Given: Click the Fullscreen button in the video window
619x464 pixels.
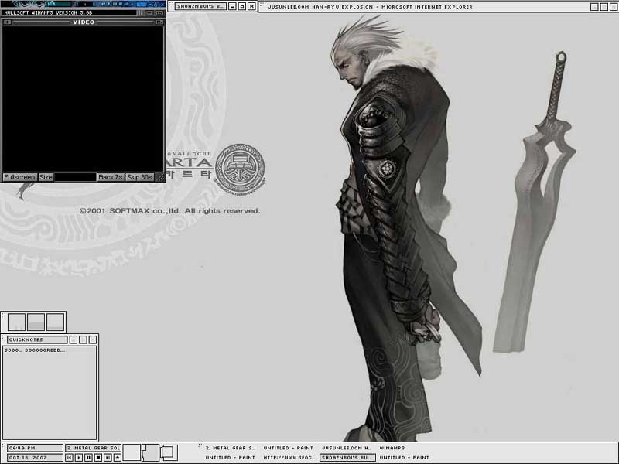Looking at the screenshot, I should [x=19, y=177].
